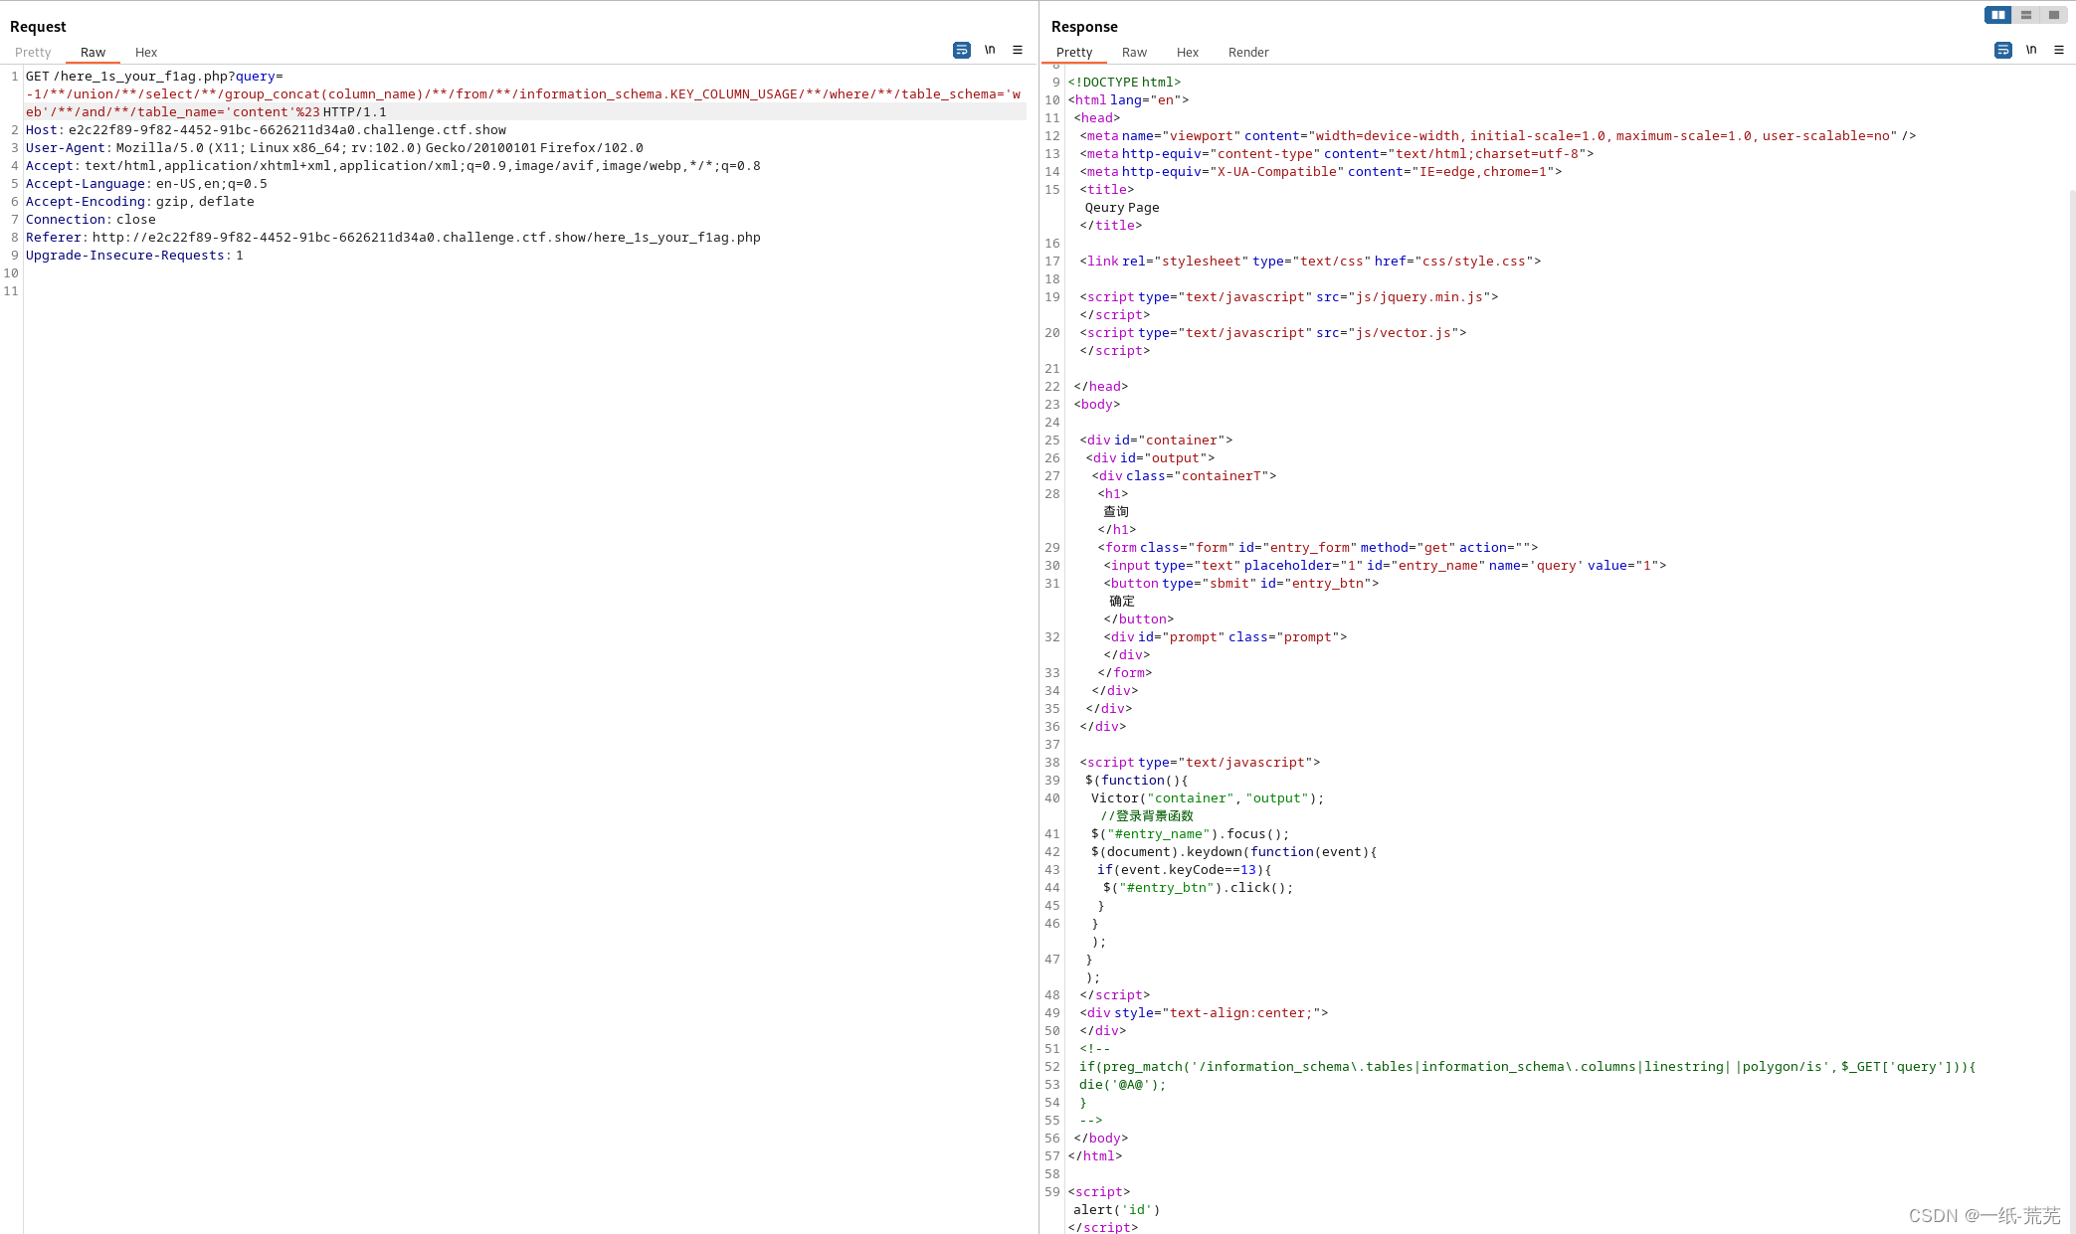Viewport: 2076px width, 1234px height.
Task: Click the alert('id') line in response
Action: pyautogui.click(x=1117, y=1210)
